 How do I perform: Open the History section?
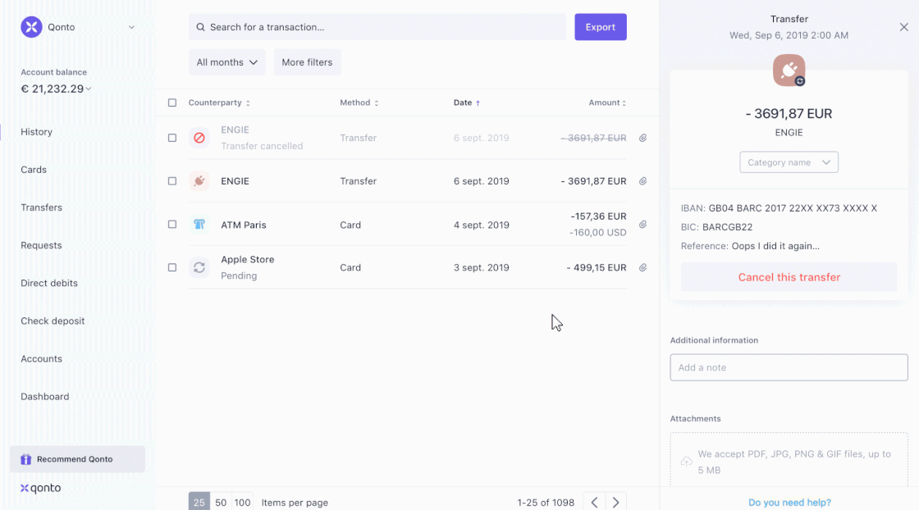[x=36, y=132]
